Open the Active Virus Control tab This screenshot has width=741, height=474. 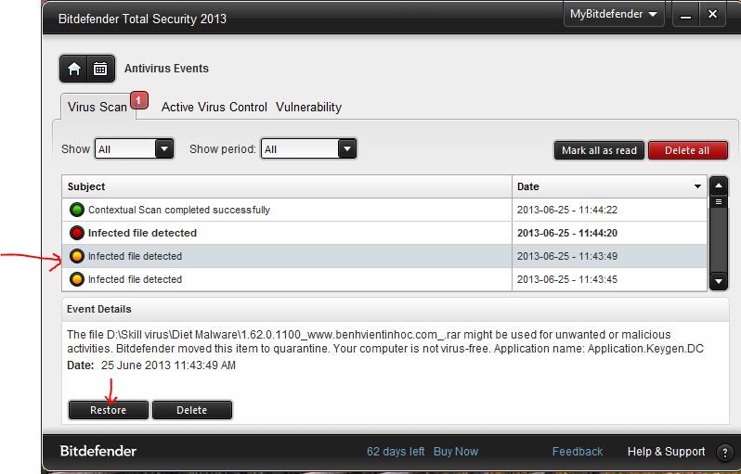[x=214, y=108]
